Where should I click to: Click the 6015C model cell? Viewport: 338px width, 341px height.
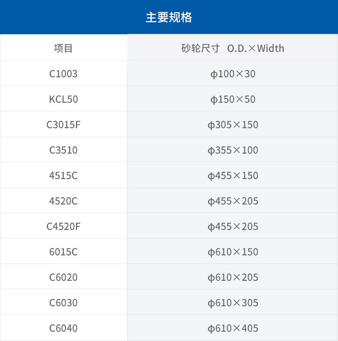click(x=63, y=252)
